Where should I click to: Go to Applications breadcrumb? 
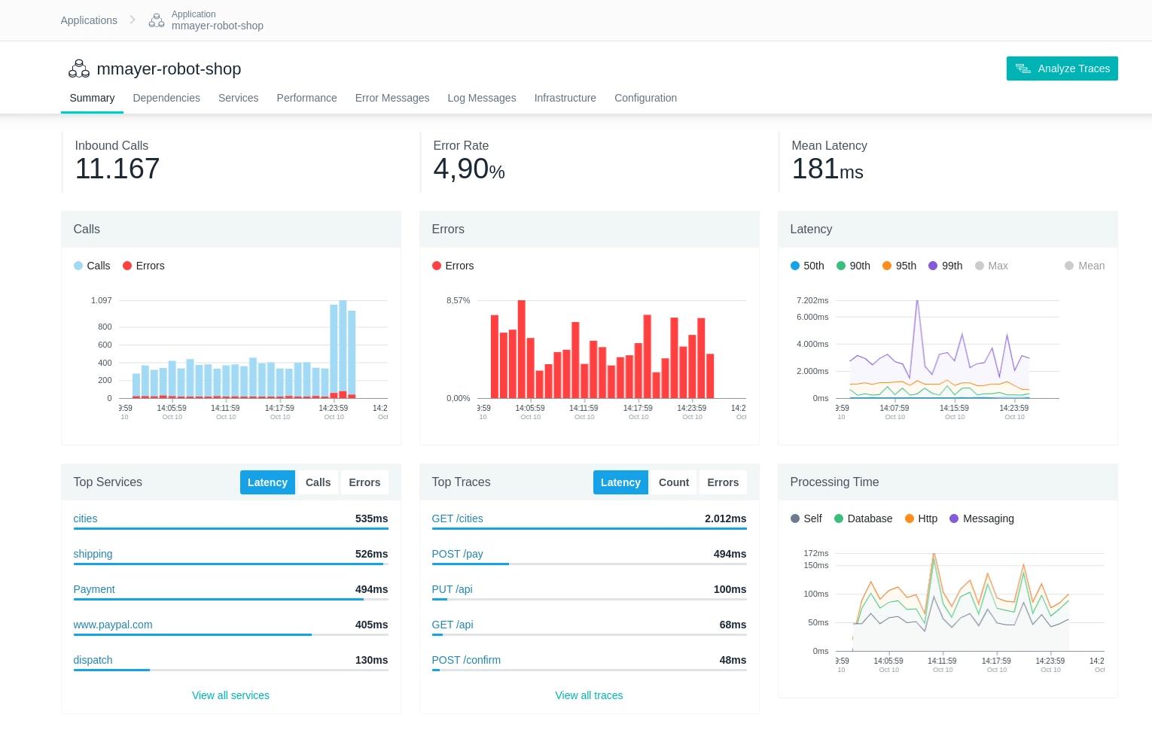coord(89,20)
